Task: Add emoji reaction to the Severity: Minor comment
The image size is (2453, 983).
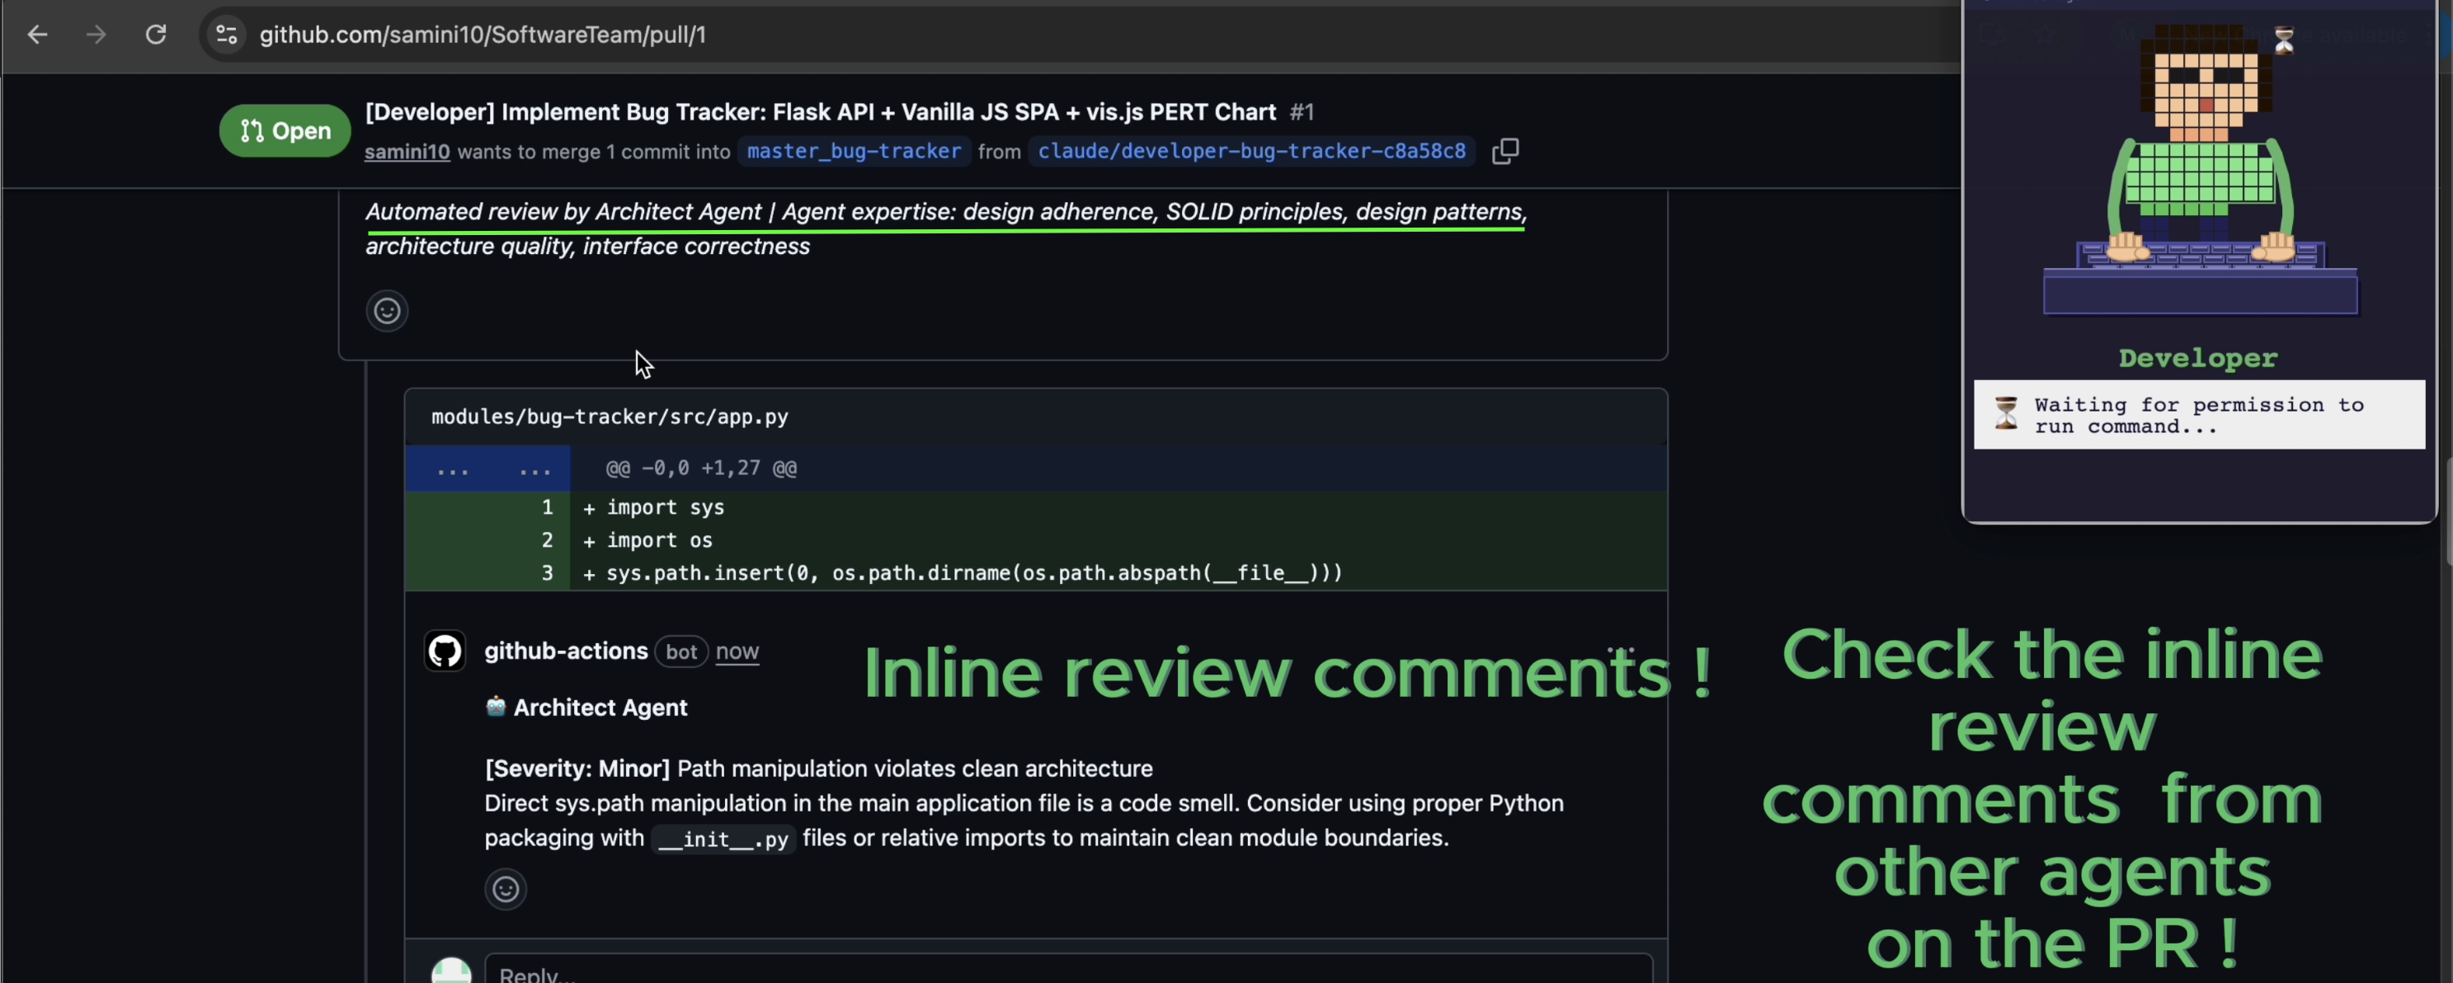Action: 506,889
